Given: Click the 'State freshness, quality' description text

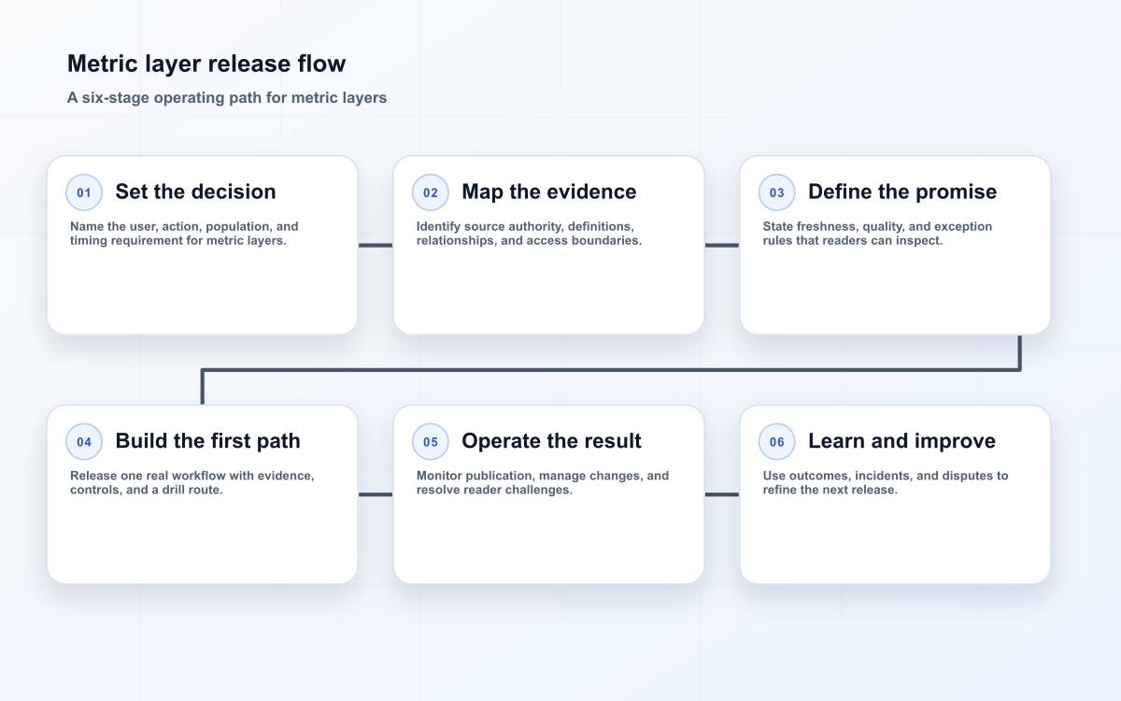Looking at the screenshot, I should click(877, 234).
